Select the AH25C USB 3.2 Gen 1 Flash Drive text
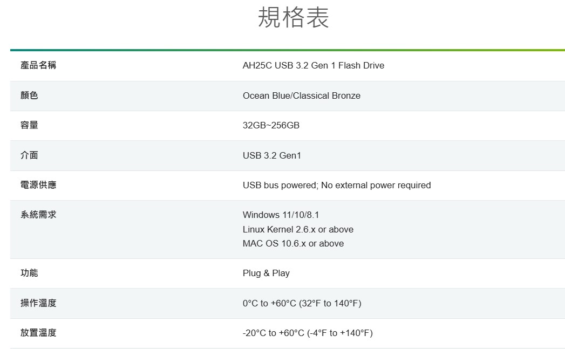 pyautogui.click(x=313, y=66)
